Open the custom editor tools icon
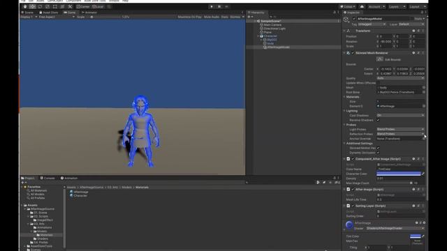This screenshot has width=447, height=251. point(70,6)
